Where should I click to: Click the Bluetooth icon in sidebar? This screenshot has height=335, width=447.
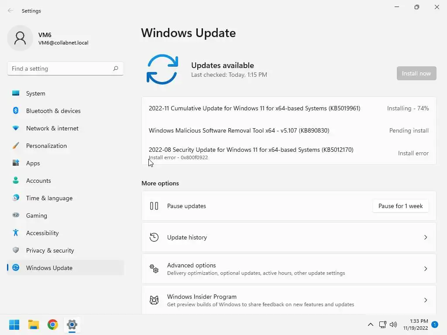click(16, 110)
